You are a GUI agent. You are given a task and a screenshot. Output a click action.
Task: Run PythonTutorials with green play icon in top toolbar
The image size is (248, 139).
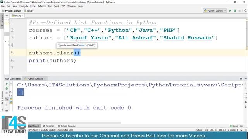(x=230, y=10)
